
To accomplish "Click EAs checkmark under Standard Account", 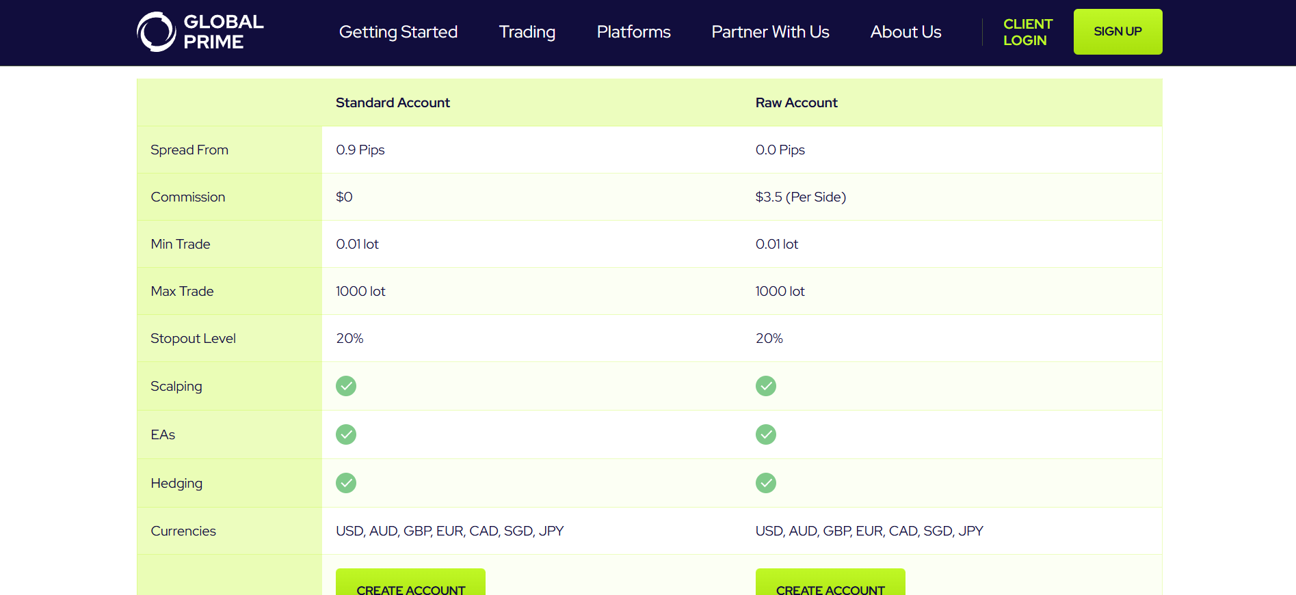I will click(346, 434).
